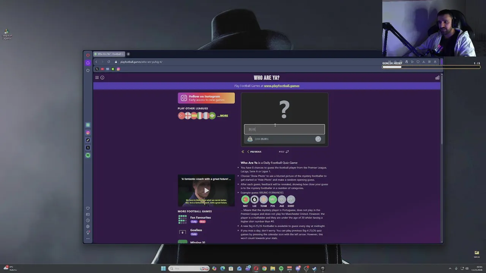This screenshot has height=273, width=486.
Task: Click the page vertical scrollbar
Action: click(441, 108)
